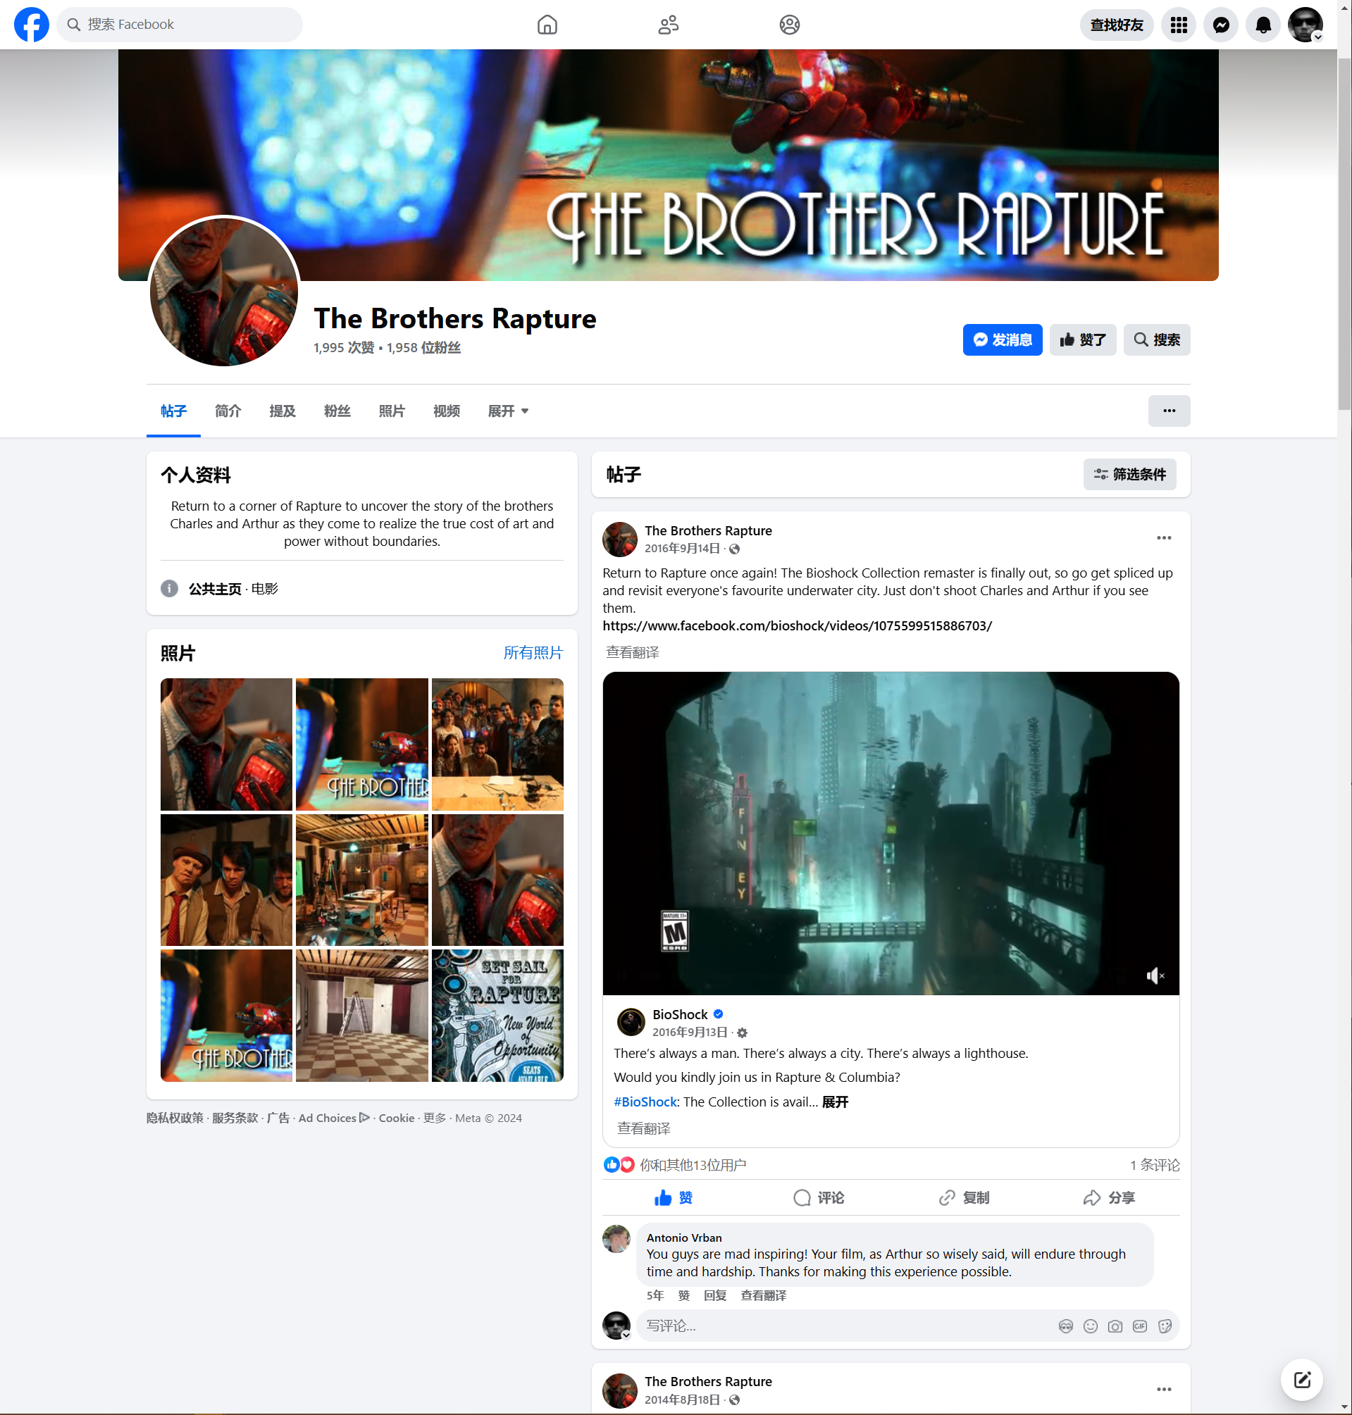Click 查看翻译 under the Rapture post text
This screenshot has height=1415, width=1352.
[632, 652]
